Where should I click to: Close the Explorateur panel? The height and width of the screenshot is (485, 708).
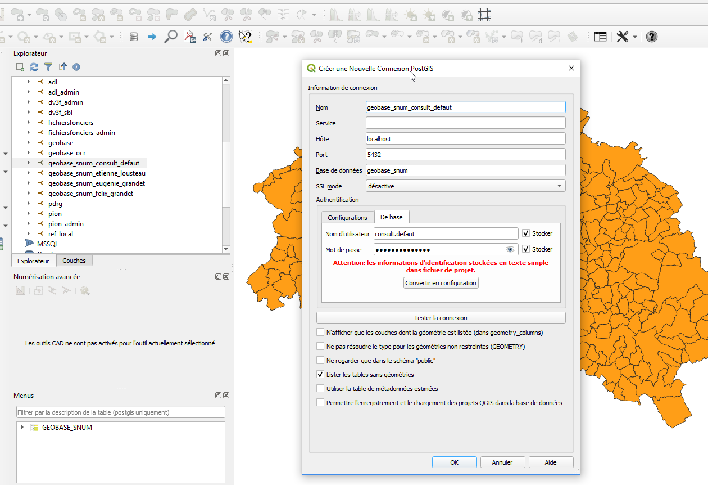226,53
